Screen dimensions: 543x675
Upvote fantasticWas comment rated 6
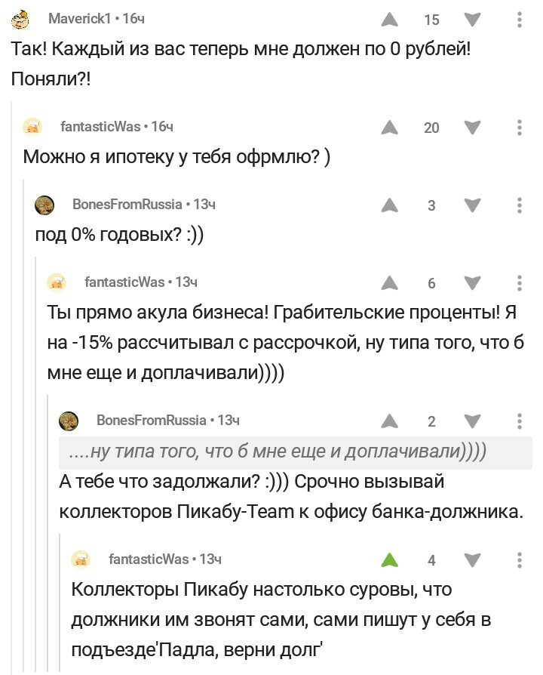click(x=390, y=283)
